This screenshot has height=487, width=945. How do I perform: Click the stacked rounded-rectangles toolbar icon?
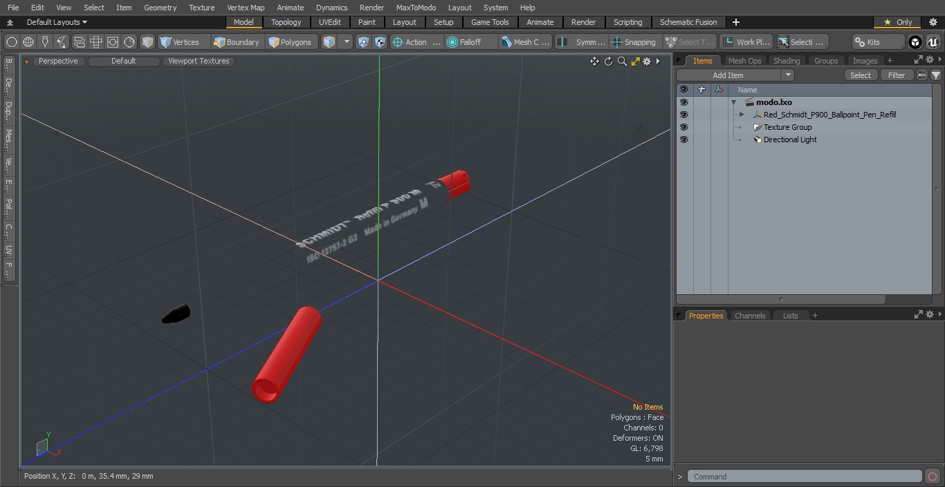(x=80, y=42)
